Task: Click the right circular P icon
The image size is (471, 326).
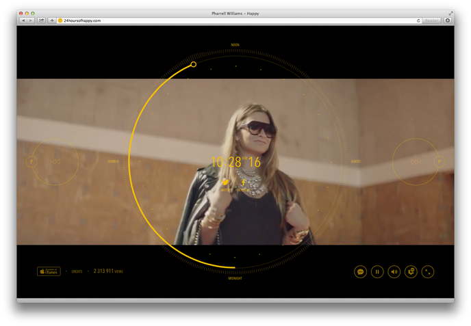Action: click(x=440, y=162)
